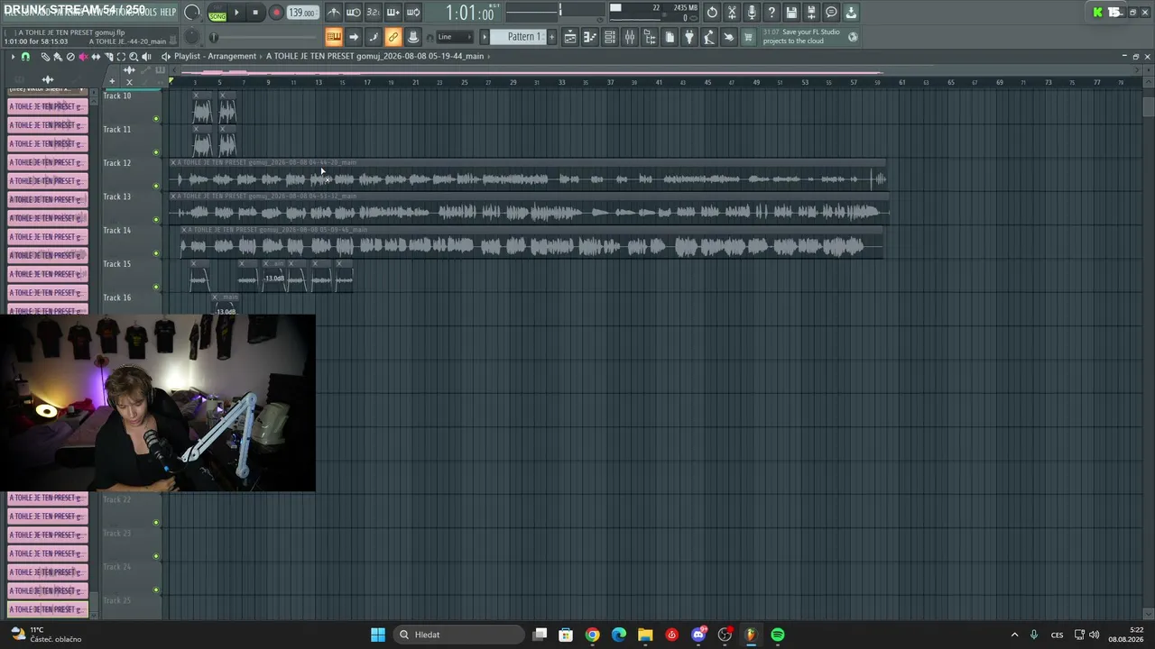Click the tempo field showing 139.000
1155x649 pixels.
pos(301,13)
